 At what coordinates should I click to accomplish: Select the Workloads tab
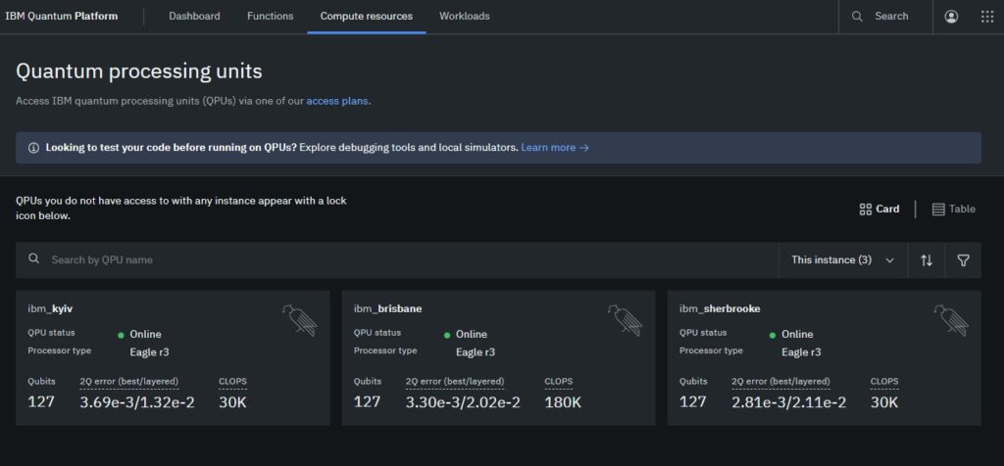pyautogui.click(x=464, y=17)
